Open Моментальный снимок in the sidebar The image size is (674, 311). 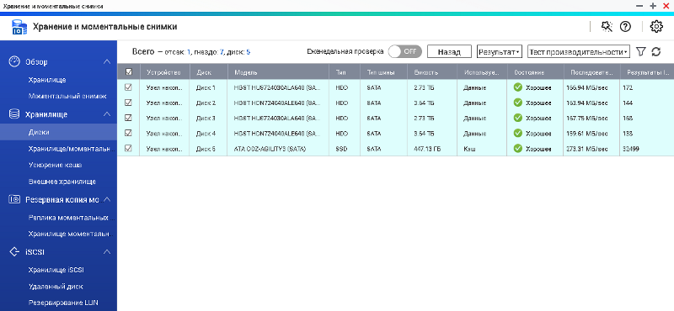[67, 97]
